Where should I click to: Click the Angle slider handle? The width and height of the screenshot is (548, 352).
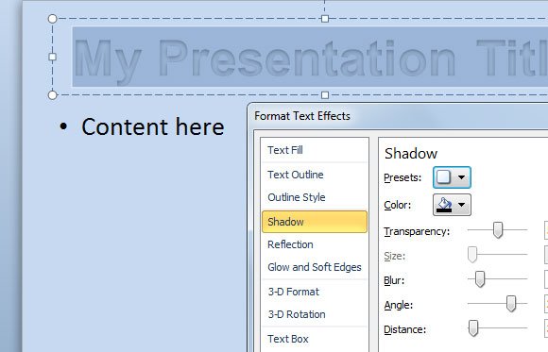[x=511, y=304]
